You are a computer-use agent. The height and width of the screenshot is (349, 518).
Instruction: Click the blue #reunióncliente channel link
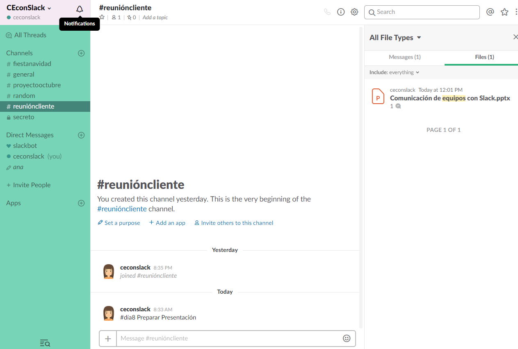(122, 209)
